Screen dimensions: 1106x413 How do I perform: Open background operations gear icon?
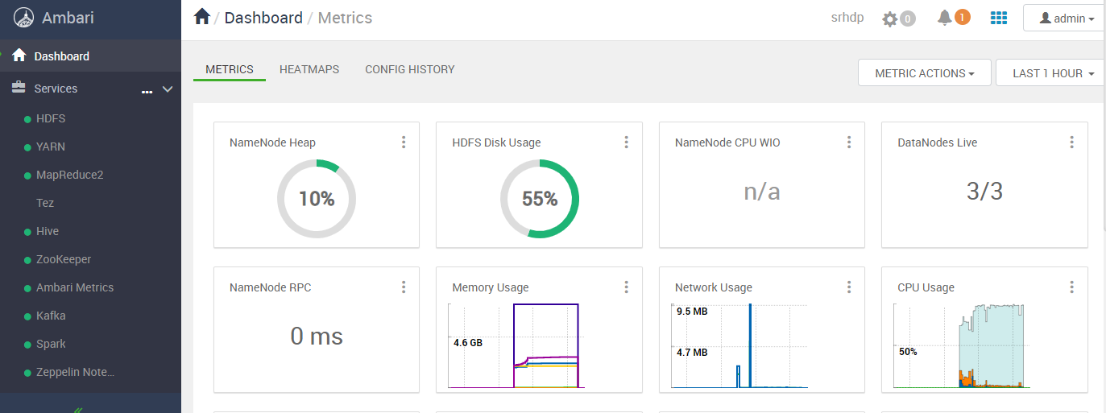pos(889,19)
